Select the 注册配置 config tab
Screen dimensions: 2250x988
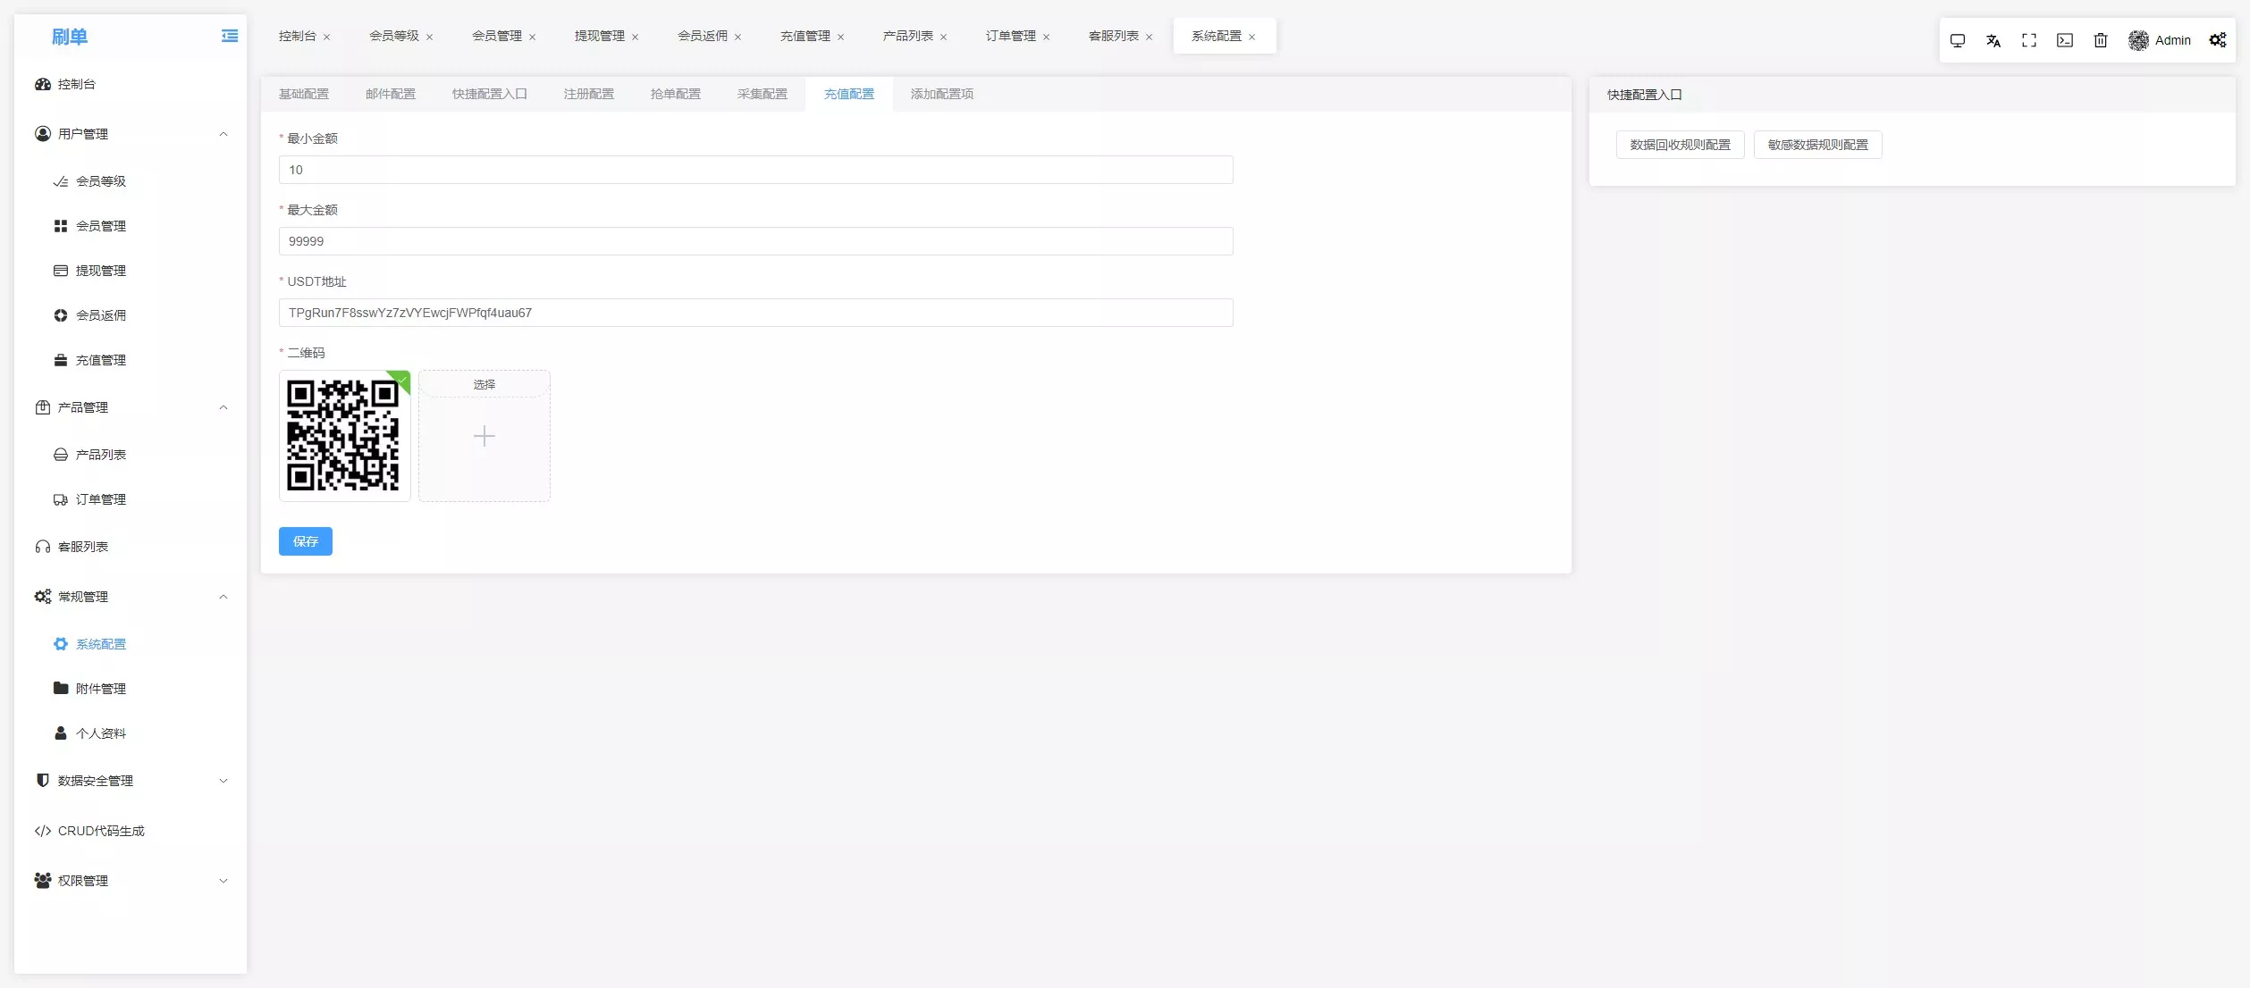click(x=589, y=94)
